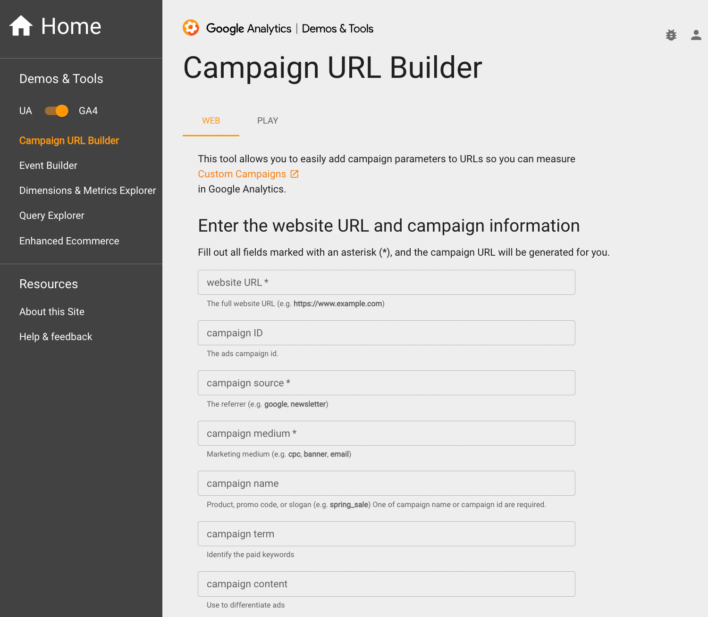The height and width of the screenshot is (617, 708).
Task: Focus the campaign term field
Action: [387, 534]
